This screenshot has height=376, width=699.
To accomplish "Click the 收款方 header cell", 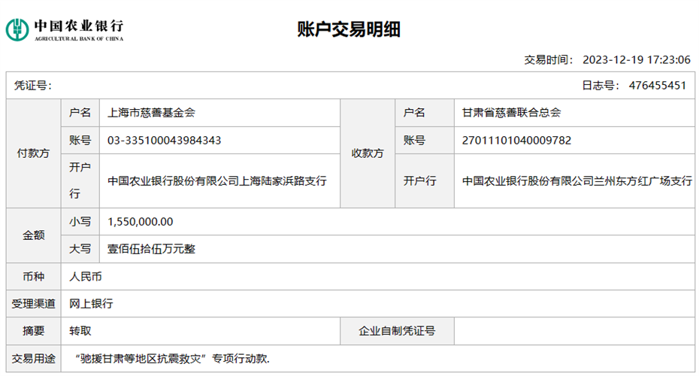I will coord(368,153).
